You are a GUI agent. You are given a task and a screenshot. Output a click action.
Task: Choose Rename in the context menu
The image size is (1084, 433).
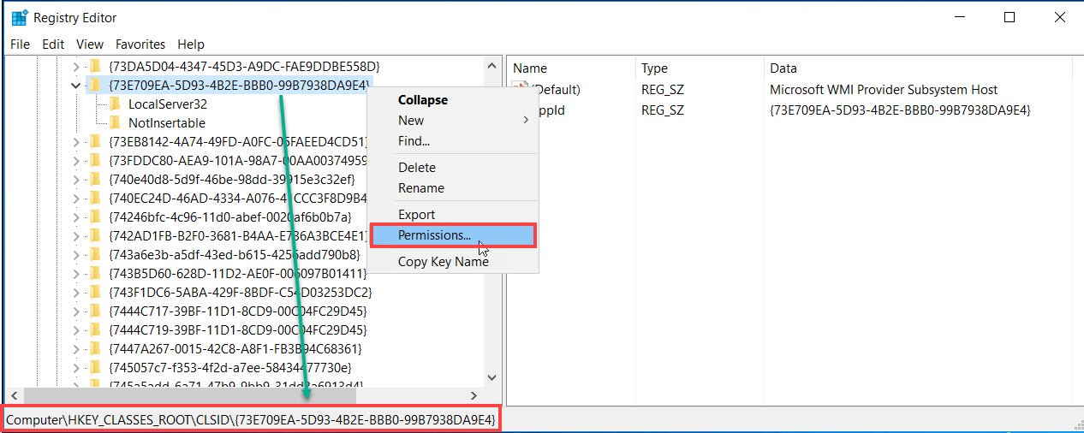click(x=421, y=188)
